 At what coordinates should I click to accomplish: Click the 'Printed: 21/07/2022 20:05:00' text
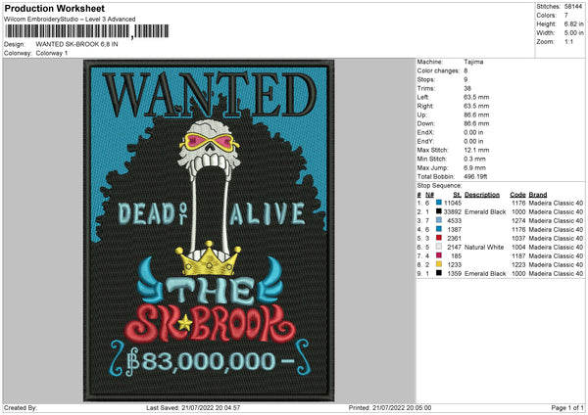[390, 408]
